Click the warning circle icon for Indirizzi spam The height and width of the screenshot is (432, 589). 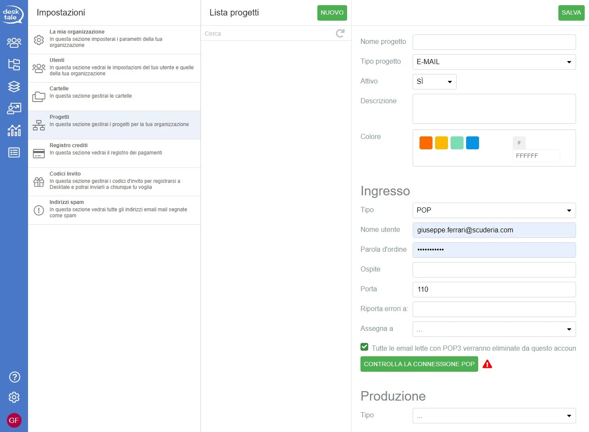coord(39,210)
